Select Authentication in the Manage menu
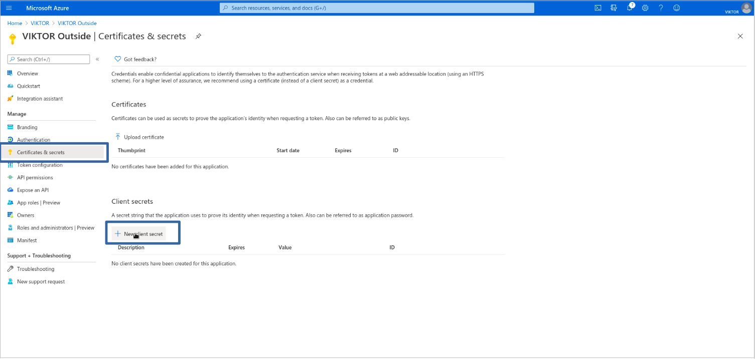 [34, 140]
